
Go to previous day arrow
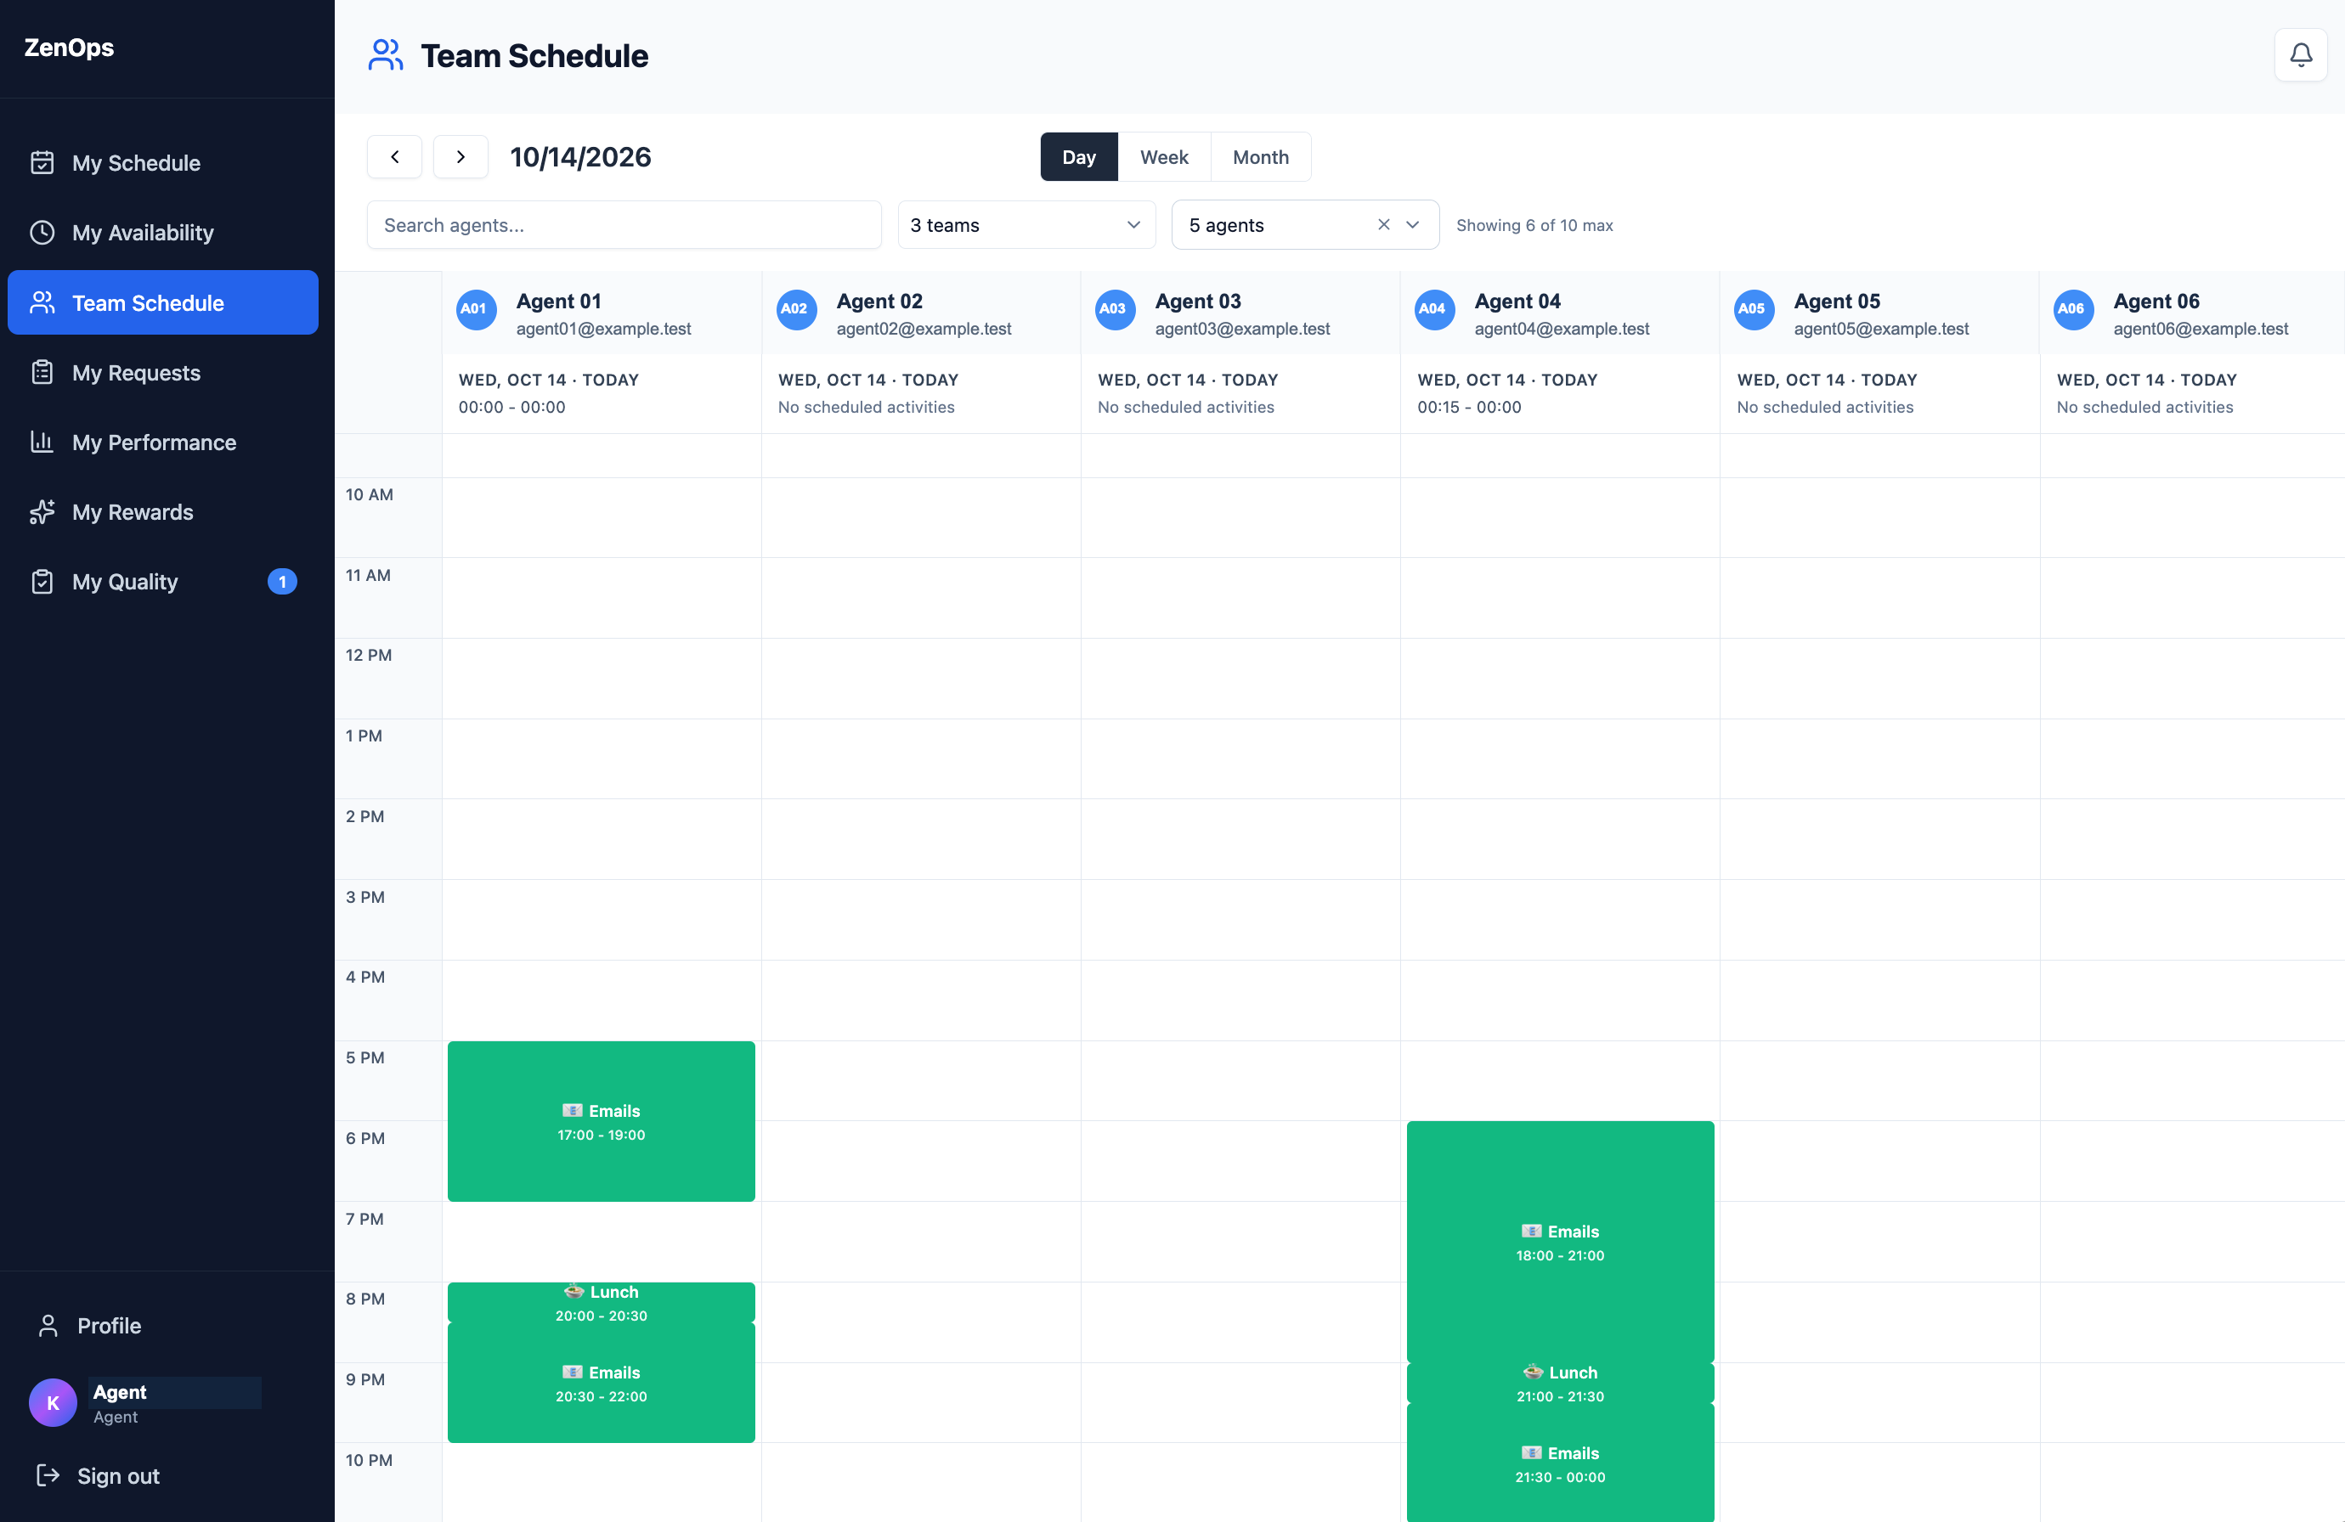coord(394,156)
